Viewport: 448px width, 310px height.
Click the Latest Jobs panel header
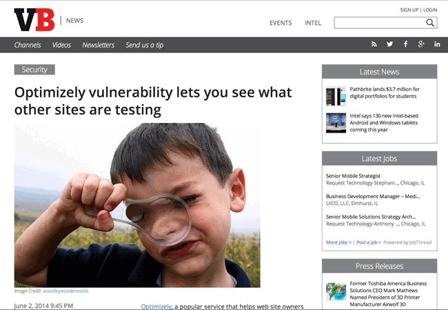(380, 159)
